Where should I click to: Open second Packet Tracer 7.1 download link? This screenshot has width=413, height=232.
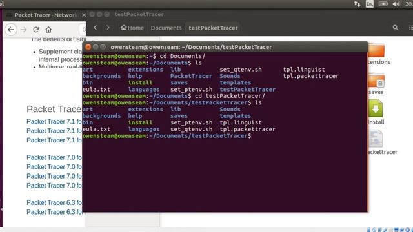click(x=54, y=131)
